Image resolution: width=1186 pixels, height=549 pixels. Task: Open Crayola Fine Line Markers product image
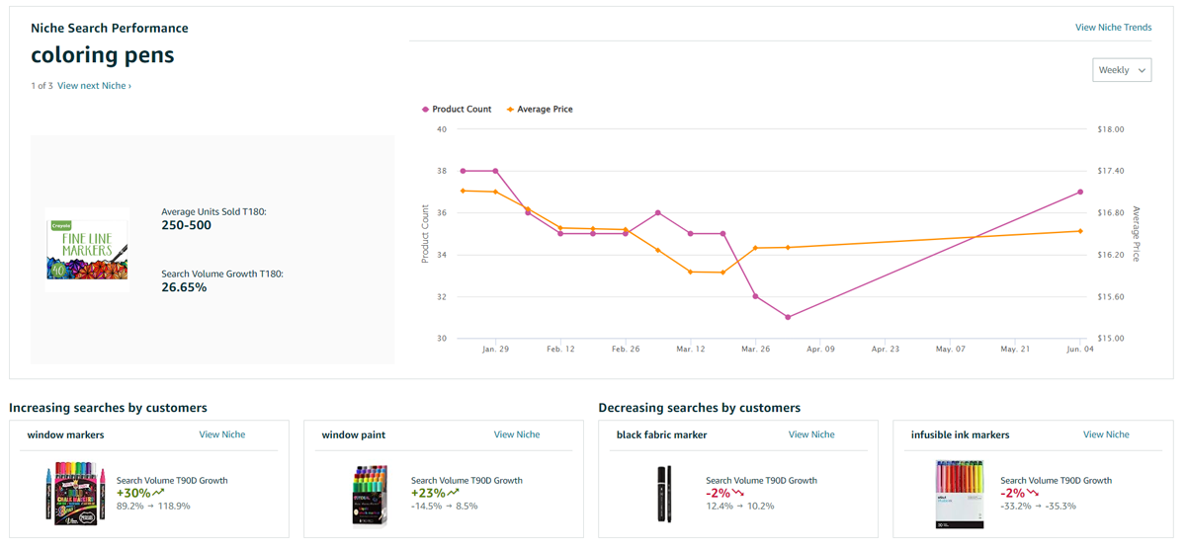point(87,249)
